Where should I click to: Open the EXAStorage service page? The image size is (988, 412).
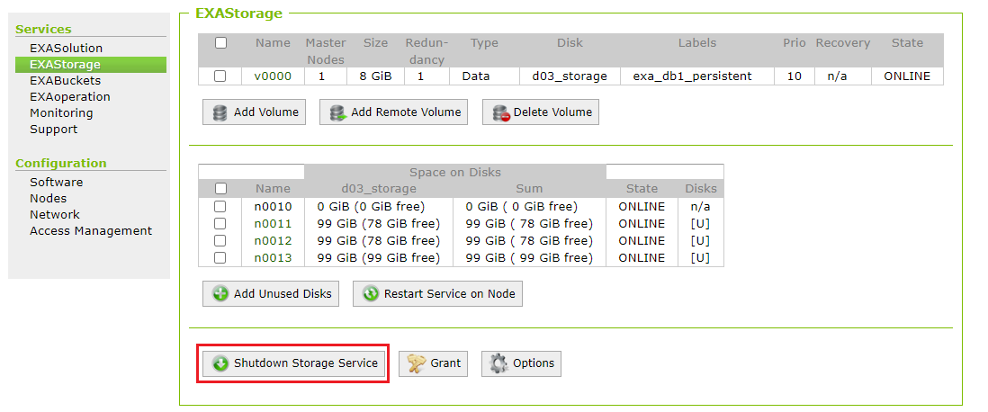(x=91, y=64)
